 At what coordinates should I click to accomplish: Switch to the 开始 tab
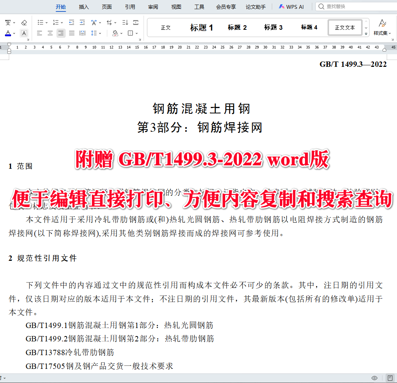(61, 7)
